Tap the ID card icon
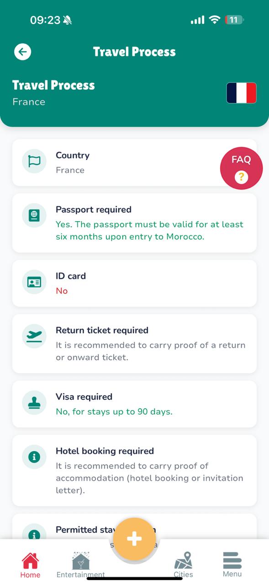 (x=34, y=282)
